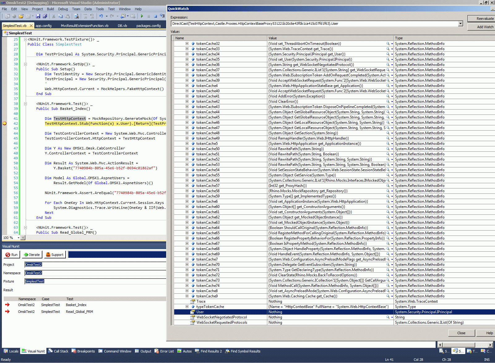Viewport: 495px width, 363px height.
Task: Click the Project field in Visual Nunit
Action: [x=95, y=265]
